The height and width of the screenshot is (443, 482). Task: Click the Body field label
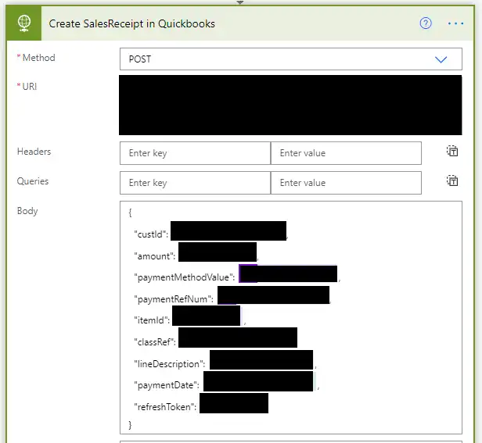[x=27, y=211]
